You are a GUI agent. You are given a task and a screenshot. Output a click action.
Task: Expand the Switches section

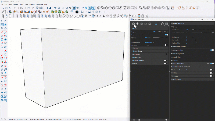[x=192, y=61]
